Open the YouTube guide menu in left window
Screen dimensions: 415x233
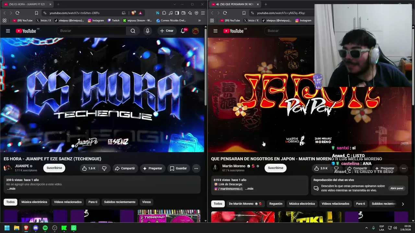(8, 31)
